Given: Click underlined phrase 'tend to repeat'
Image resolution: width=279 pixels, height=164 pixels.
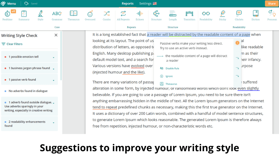Looking at the screenshot, I should tap(105, 107).
